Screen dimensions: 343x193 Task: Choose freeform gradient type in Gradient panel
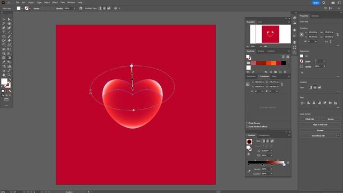tap(272, 141)
